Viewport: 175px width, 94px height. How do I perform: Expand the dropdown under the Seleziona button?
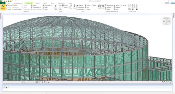(x=3, y=10)
